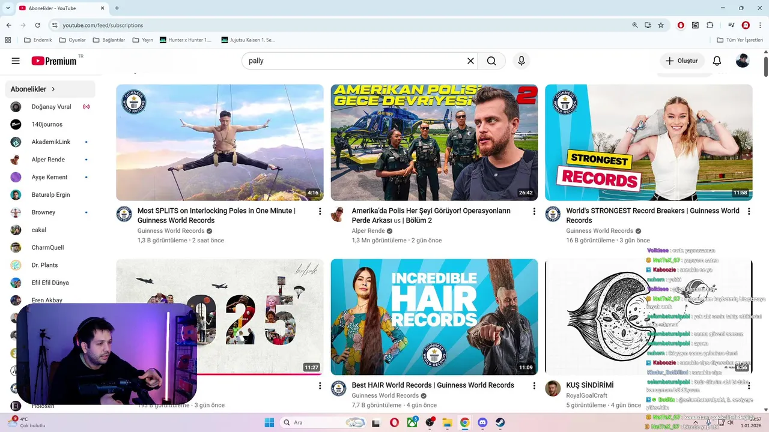Go to Ayşe Kement channel

(x=49, y=177)
